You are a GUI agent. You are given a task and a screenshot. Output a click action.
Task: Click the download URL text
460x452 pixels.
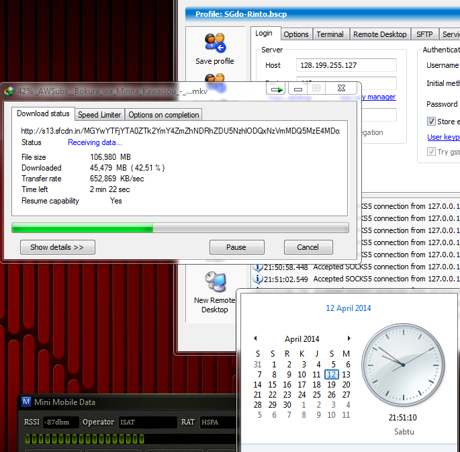tap(180, 131)
